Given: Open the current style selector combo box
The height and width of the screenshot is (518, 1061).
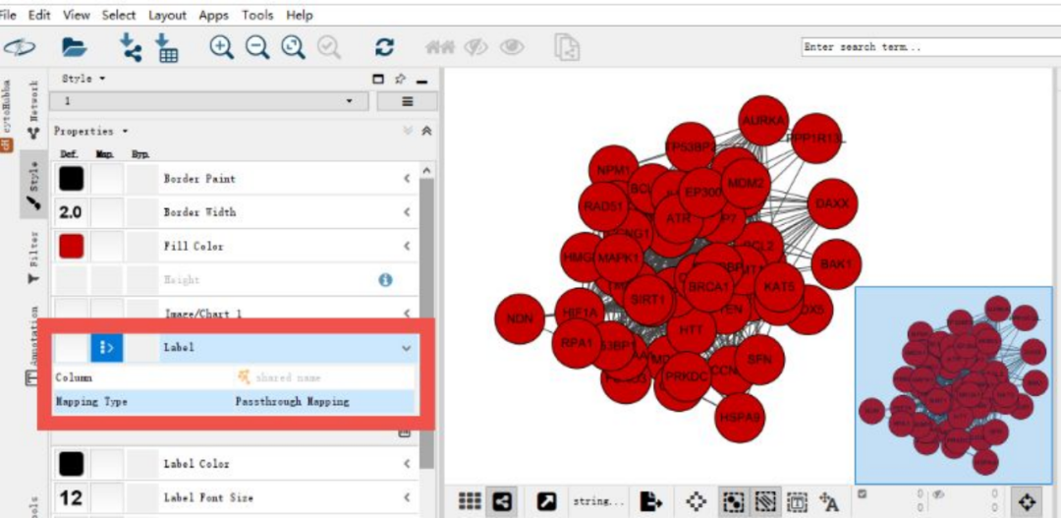Looking at the screenshot, I should [210, 101].
